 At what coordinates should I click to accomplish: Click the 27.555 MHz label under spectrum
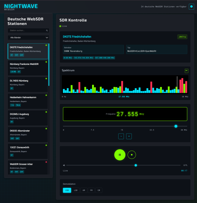(x=124, y=97)
